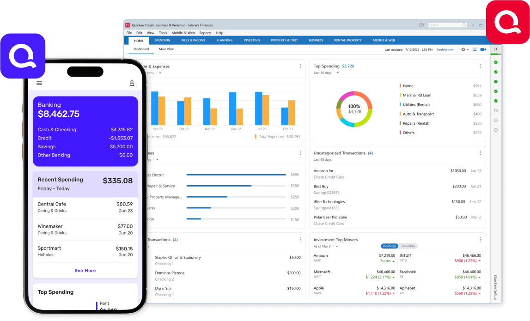The image size is (530, 321).
Task: Switch to the RENTAL PROPERTY tab
Action: coord(347,40)
